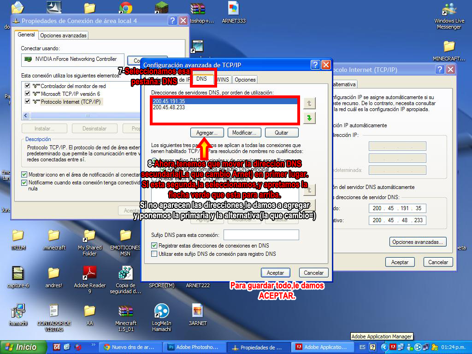472x354 pixels.
Task: Click Aceptar in Configuración avanzada de TCP/IP
Action: point(276,272)
